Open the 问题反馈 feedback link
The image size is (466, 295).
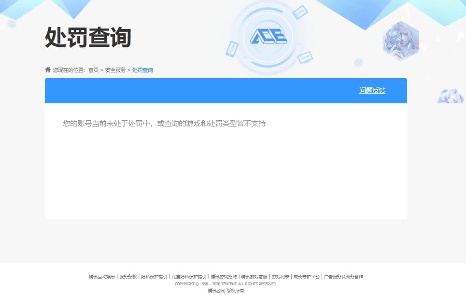[372, 90]
